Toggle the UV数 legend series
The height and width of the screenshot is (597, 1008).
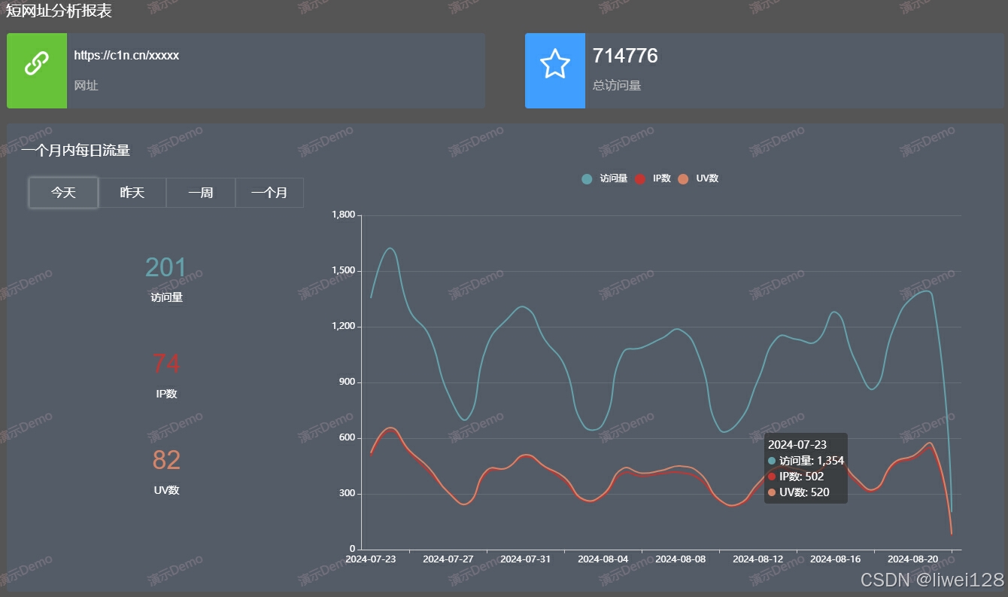(x=697, y=178)
